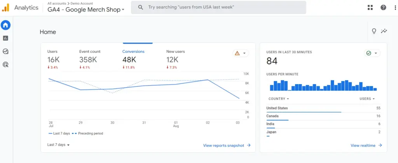Click the Google Analytics logo

click(5, 8)
